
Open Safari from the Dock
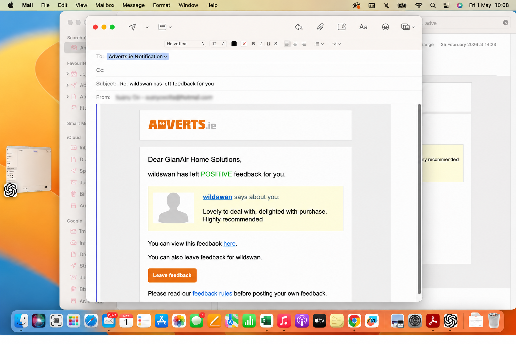[91, 321]
